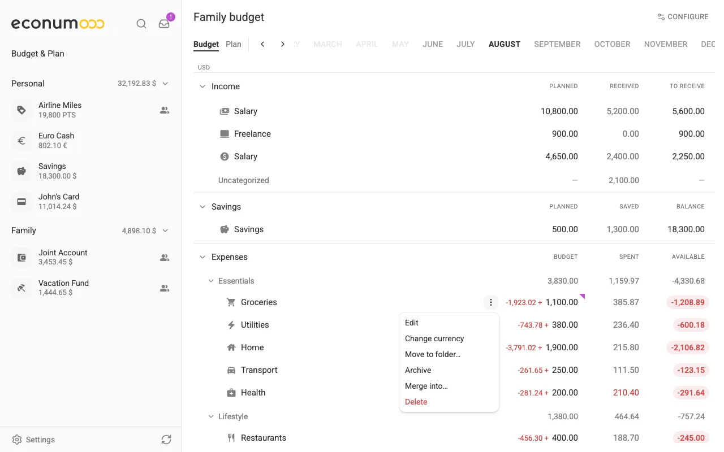Open the inbox notifications icon

[x=164, y=24]
